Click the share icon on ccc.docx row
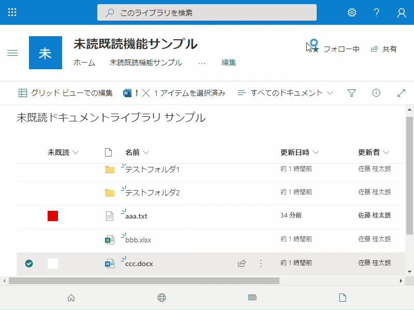414x310 pixels. [x=242, y=263]
